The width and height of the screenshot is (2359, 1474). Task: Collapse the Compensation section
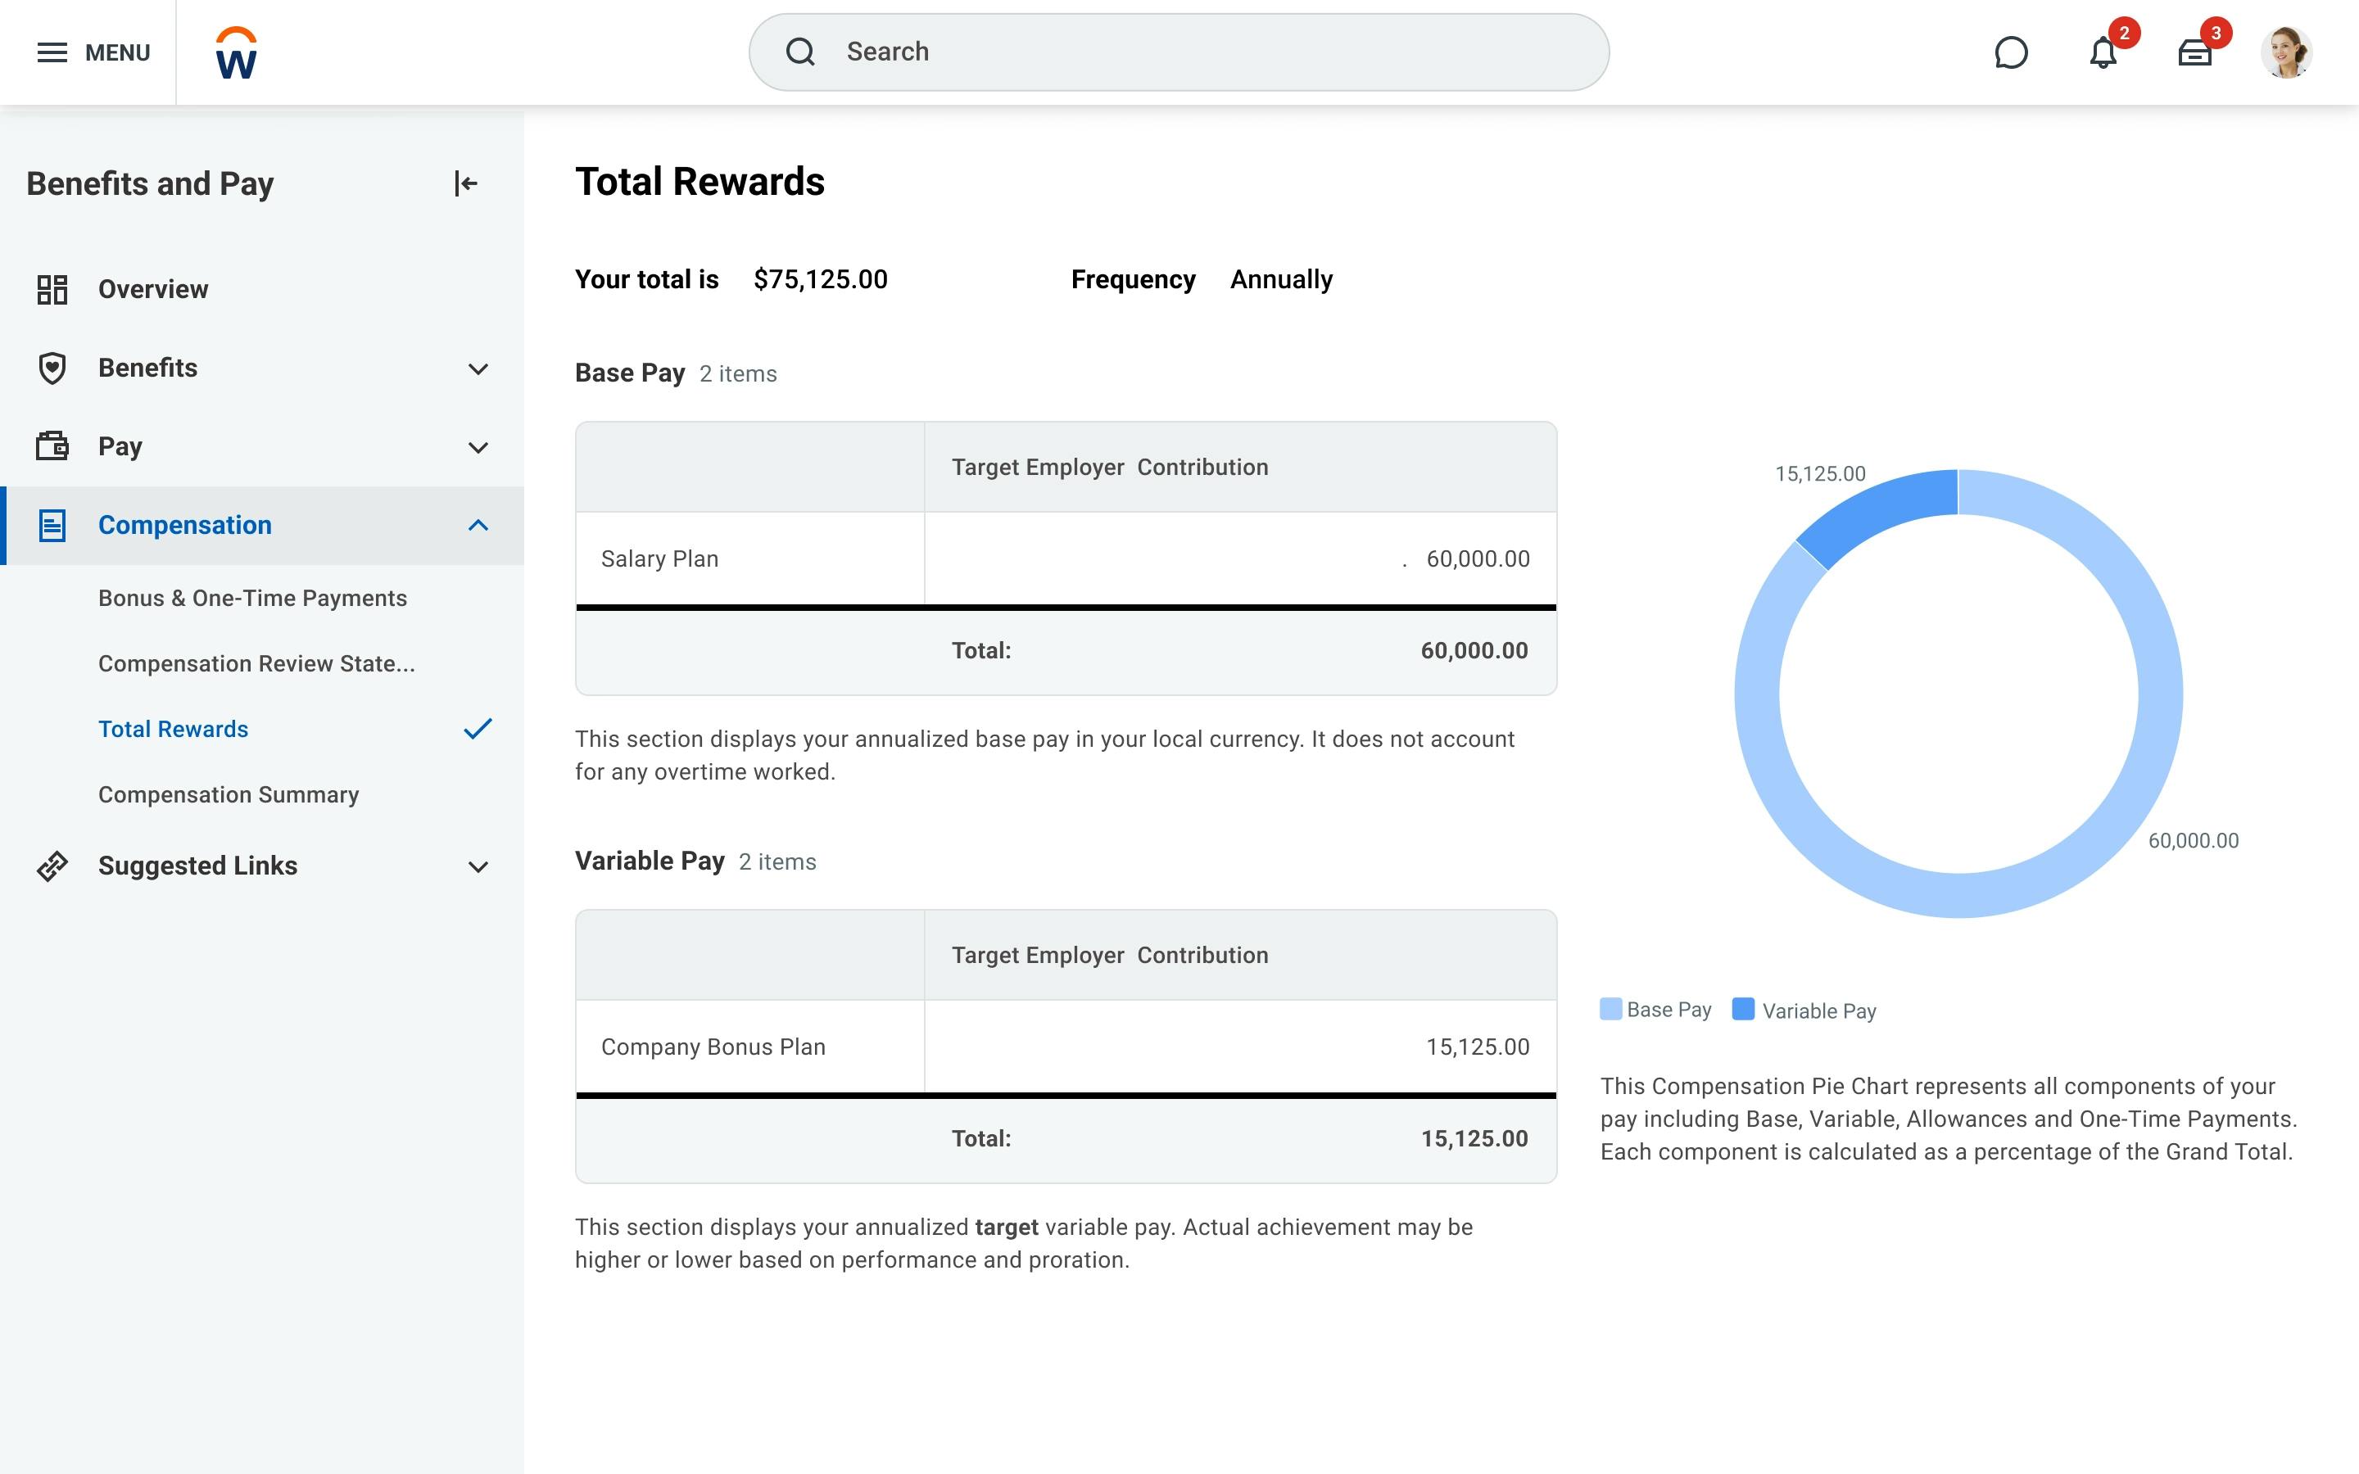[x=477, y=526]
